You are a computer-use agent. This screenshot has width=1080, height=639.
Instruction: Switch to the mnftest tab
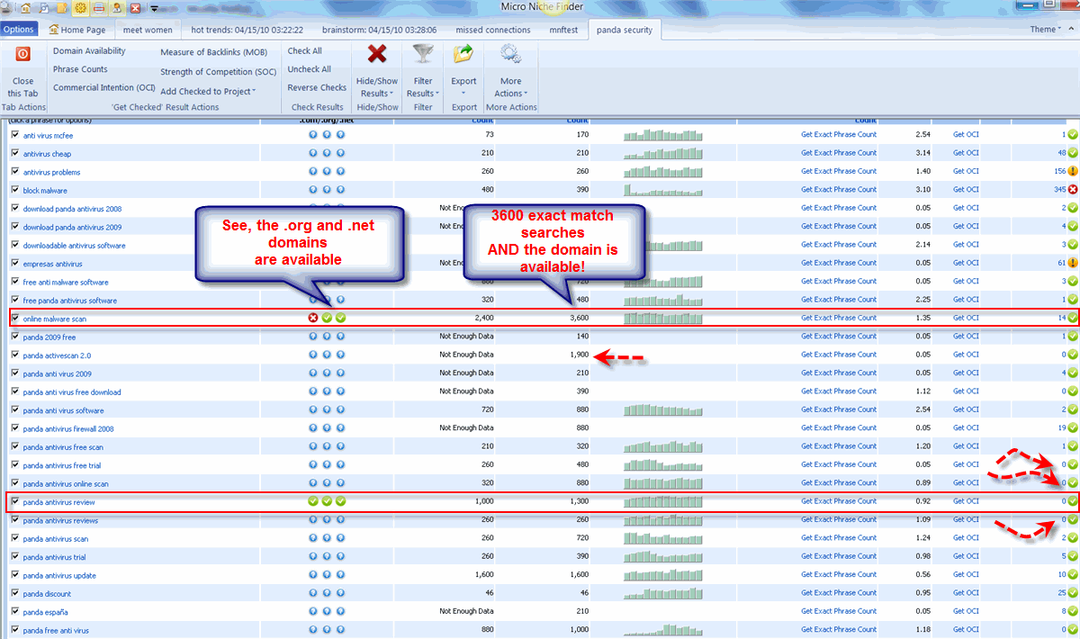click(565, 30)
